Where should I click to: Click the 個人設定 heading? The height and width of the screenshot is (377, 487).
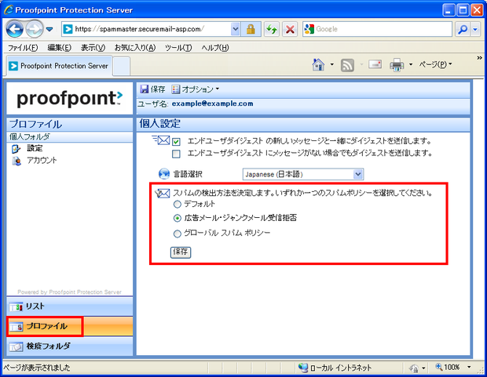[x=159, y=123]
